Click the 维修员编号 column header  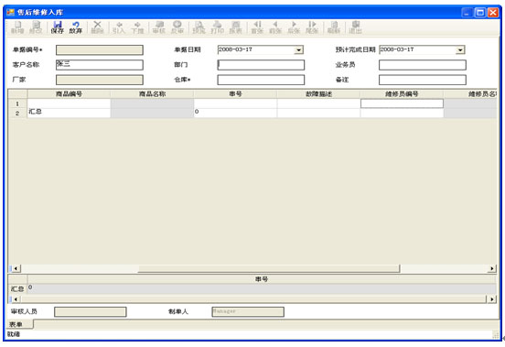402,94
